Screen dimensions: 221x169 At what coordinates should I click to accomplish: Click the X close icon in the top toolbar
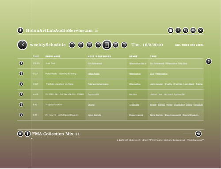coord(201,30)
